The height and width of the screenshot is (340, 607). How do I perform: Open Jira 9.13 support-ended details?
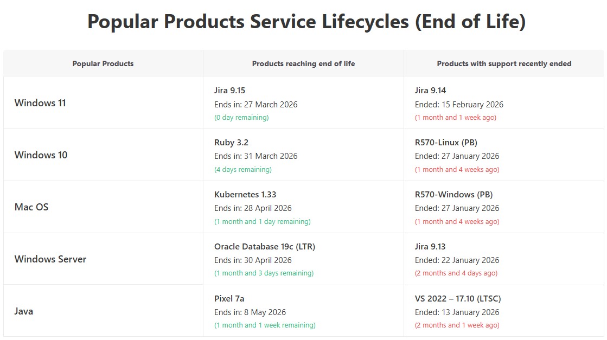tap(430, 247)
